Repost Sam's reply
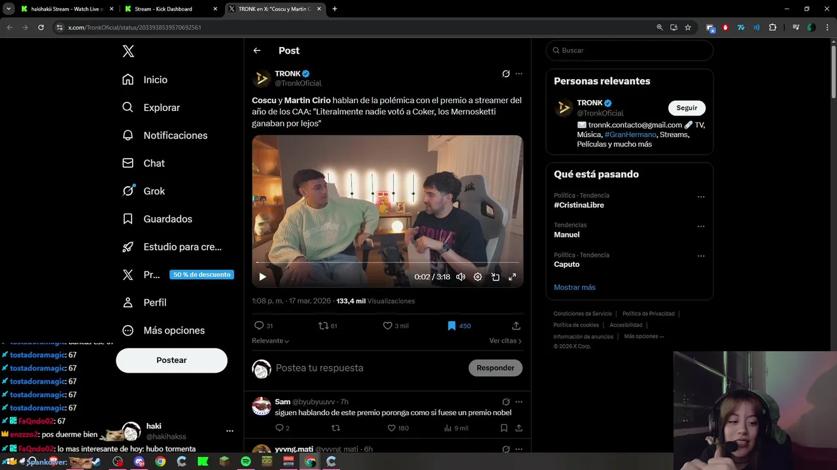The width and height of the screenshot is (837, 470). [x=335, y=428]
